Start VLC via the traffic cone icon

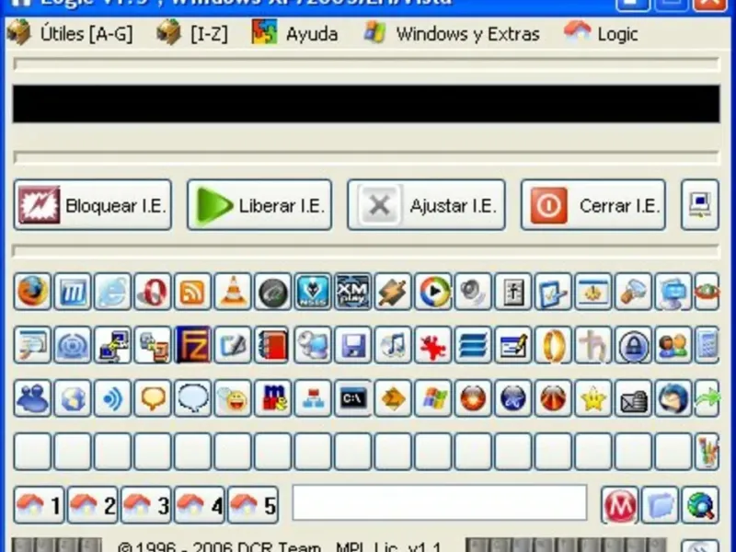click(233, 292)
